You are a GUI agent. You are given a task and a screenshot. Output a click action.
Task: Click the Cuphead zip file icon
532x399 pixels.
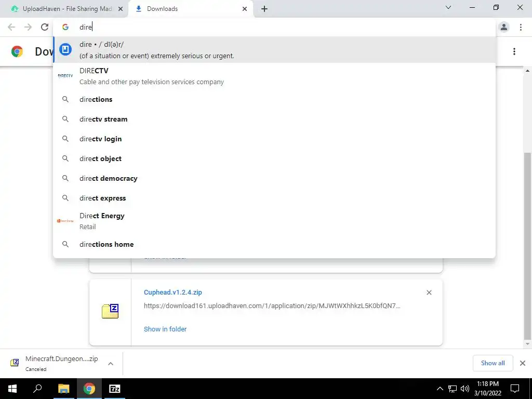click(110, 311)
